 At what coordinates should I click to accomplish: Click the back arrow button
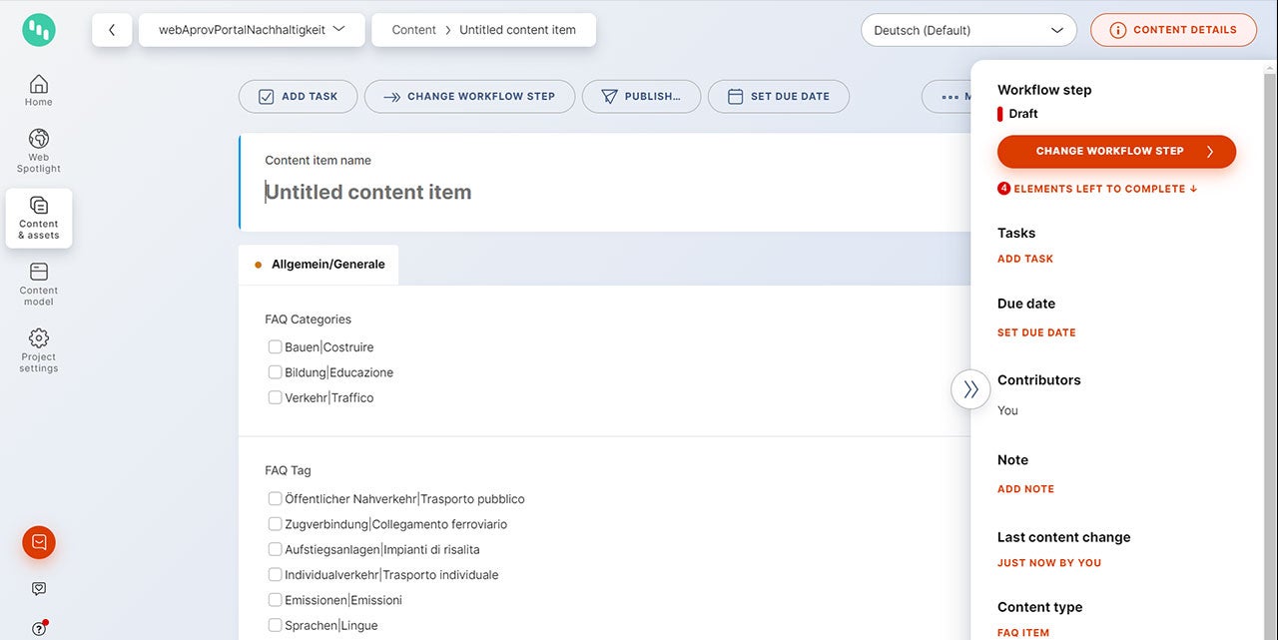(x=112, y=30)
